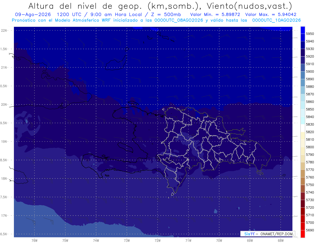This screenshot has height=244, width=315.
Task: Click the legend value '5690'
Action: pyautogui.click(x=310, y=230)
